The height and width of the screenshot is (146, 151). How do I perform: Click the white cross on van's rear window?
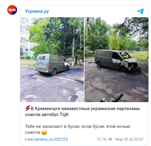[46, 58]
